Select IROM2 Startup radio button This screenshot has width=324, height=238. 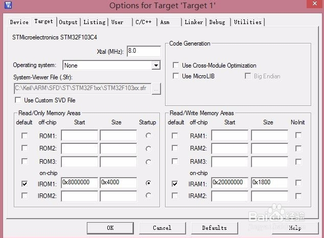(x=148, y=196)
